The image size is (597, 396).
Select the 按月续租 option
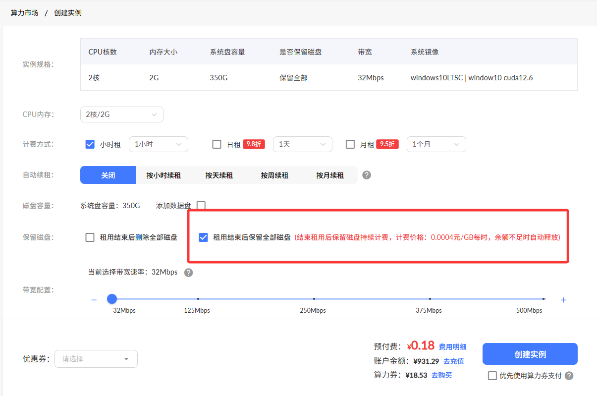point(330,175)
